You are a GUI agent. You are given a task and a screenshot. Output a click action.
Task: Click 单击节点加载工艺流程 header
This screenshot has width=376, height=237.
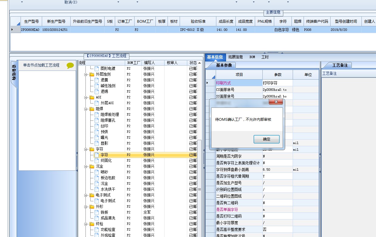coord(41,65)
